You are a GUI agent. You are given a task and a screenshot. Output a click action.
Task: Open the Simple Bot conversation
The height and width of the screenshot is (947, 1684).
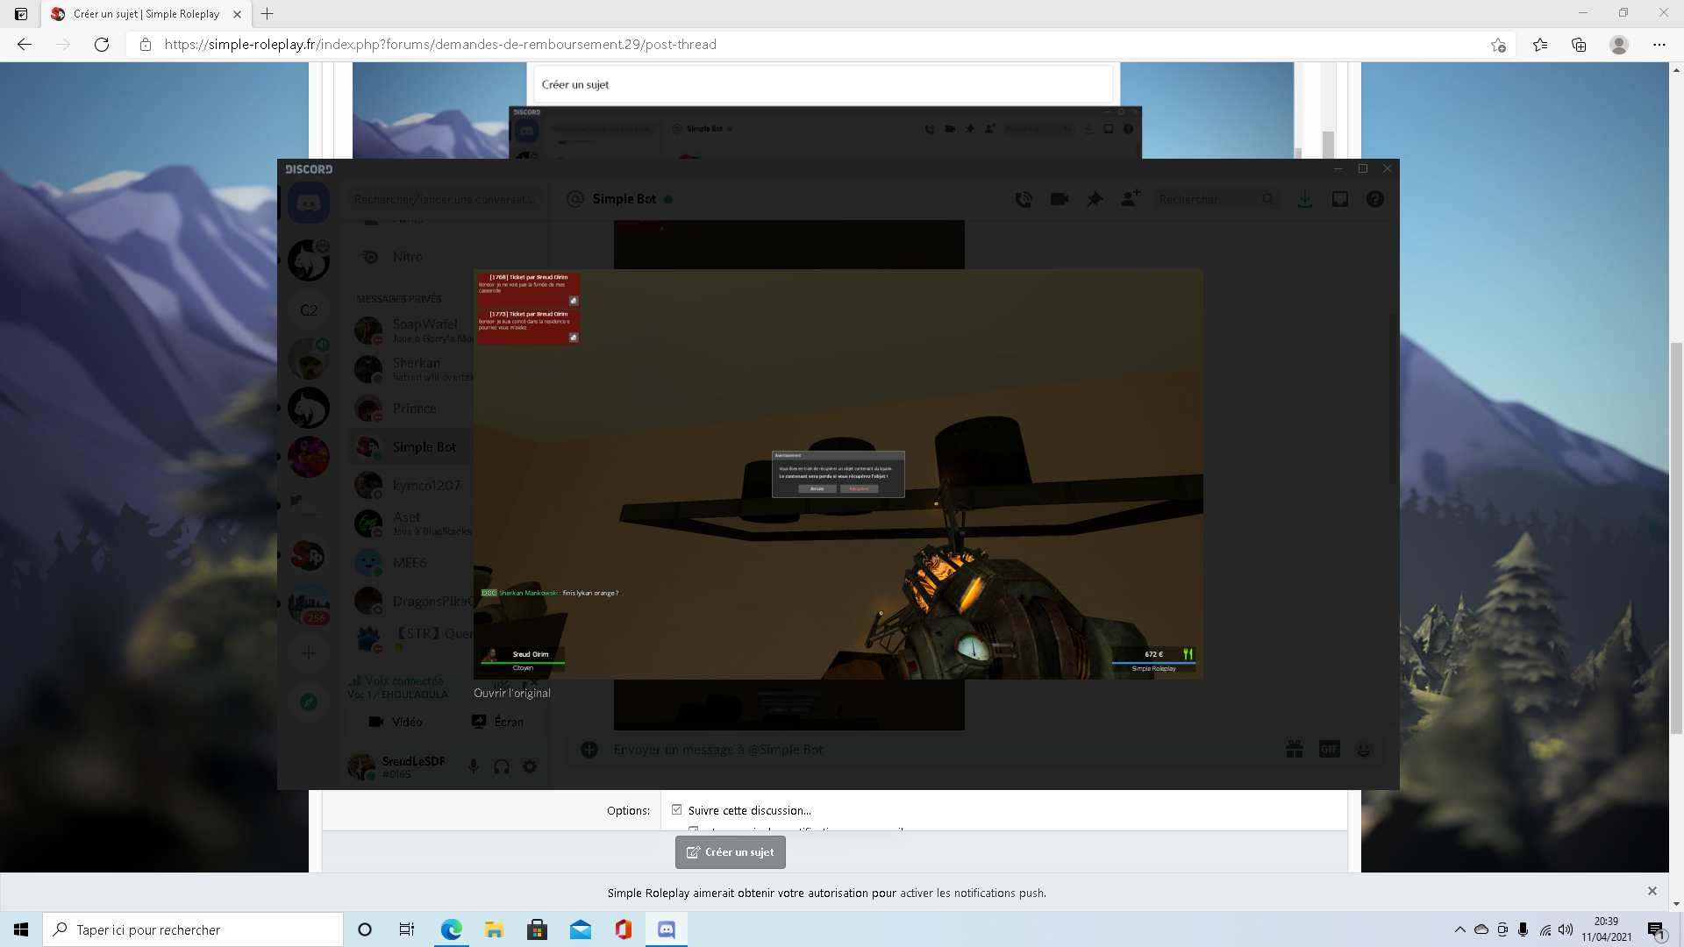424,447
